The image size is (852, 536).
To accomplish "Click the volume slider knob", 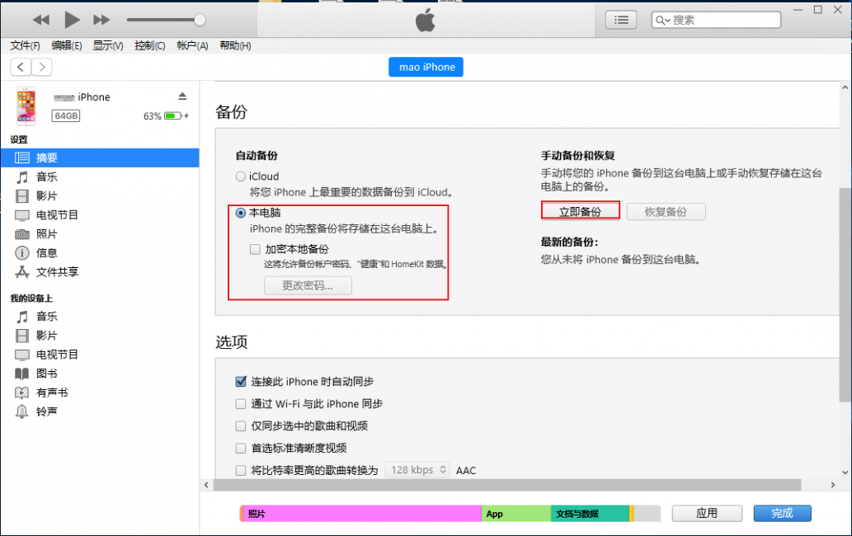I will (x=200, y=20).
